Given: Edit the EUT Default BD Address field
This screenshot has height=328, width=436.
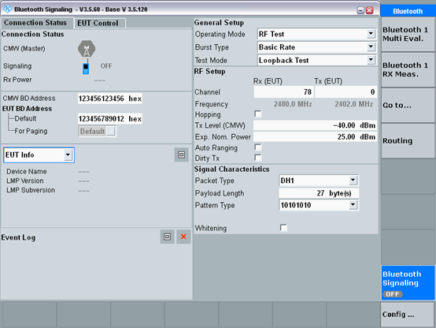Looking at the screenshot, I should click(110, 119).
